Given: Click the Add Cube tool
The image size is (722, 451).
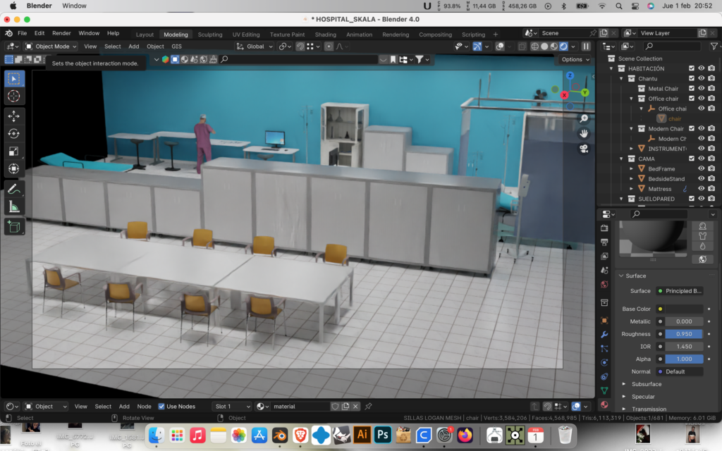Looking at the screenshot, I should click(15, 227).
